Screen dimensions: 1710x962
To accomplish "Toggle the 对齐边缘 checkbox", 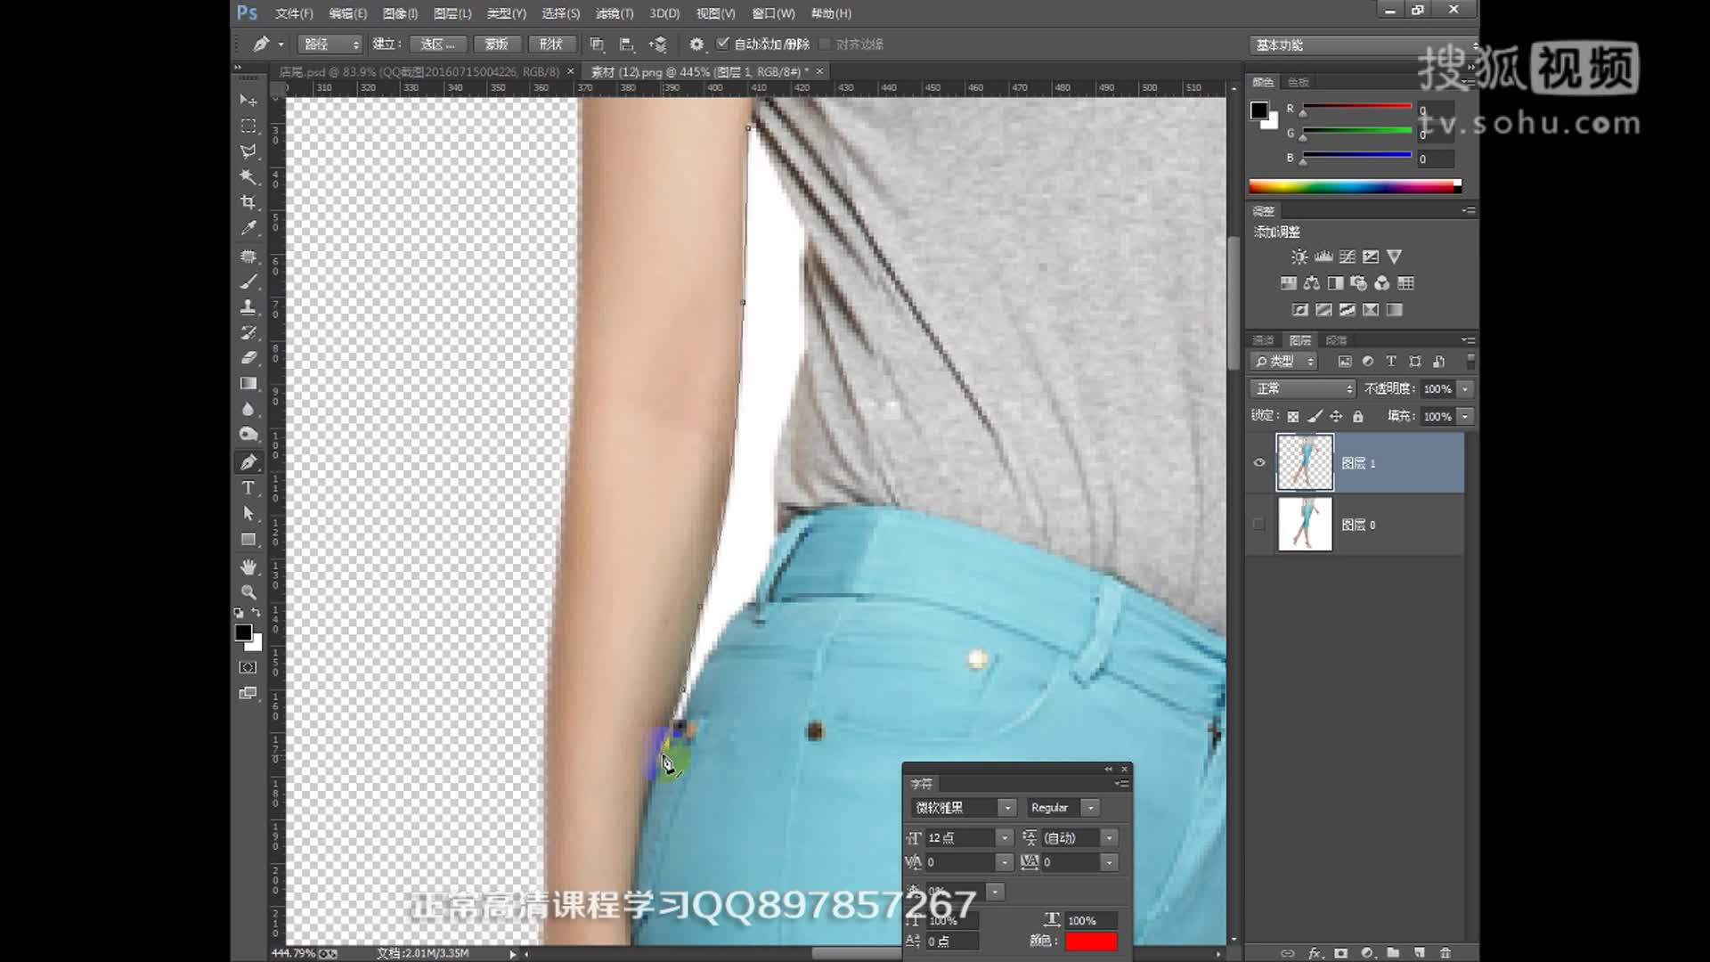I will coord(825,44).
